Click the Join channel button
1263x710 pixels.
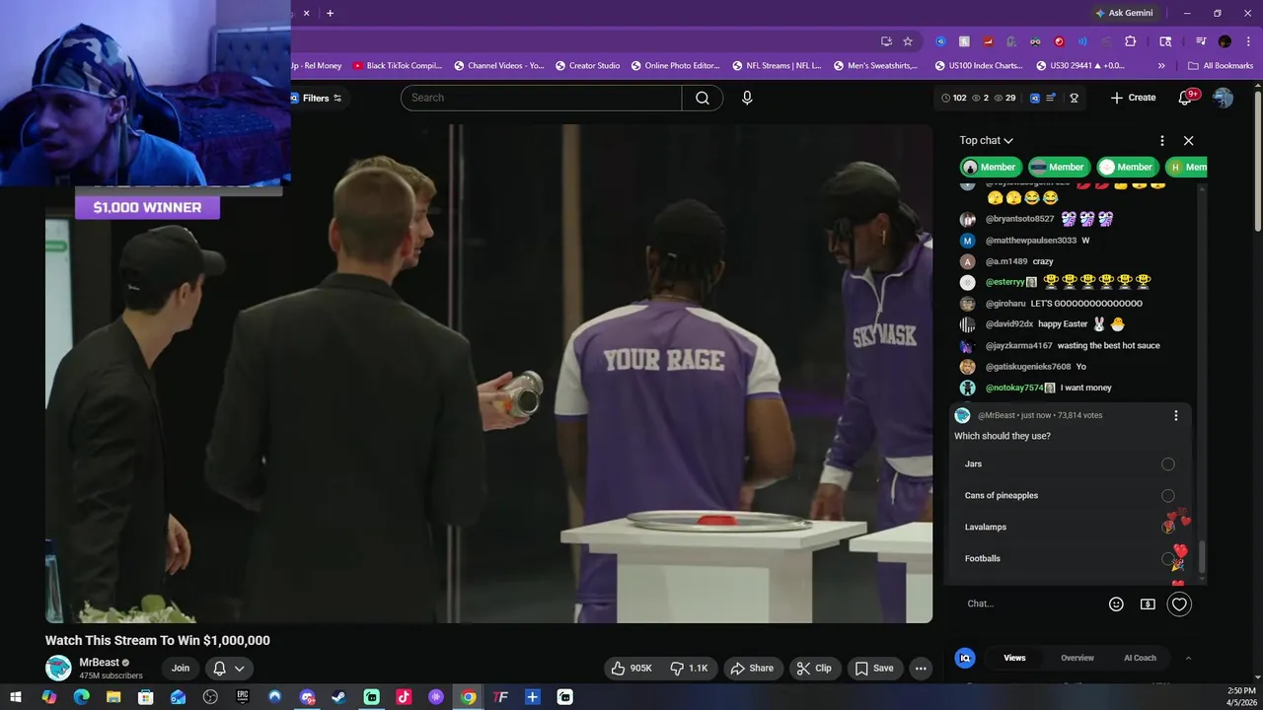click(181, 668)
